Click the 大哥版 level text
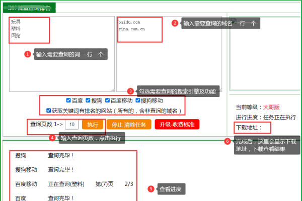This screenshot has height=201, width=302. tap(271, 107)
